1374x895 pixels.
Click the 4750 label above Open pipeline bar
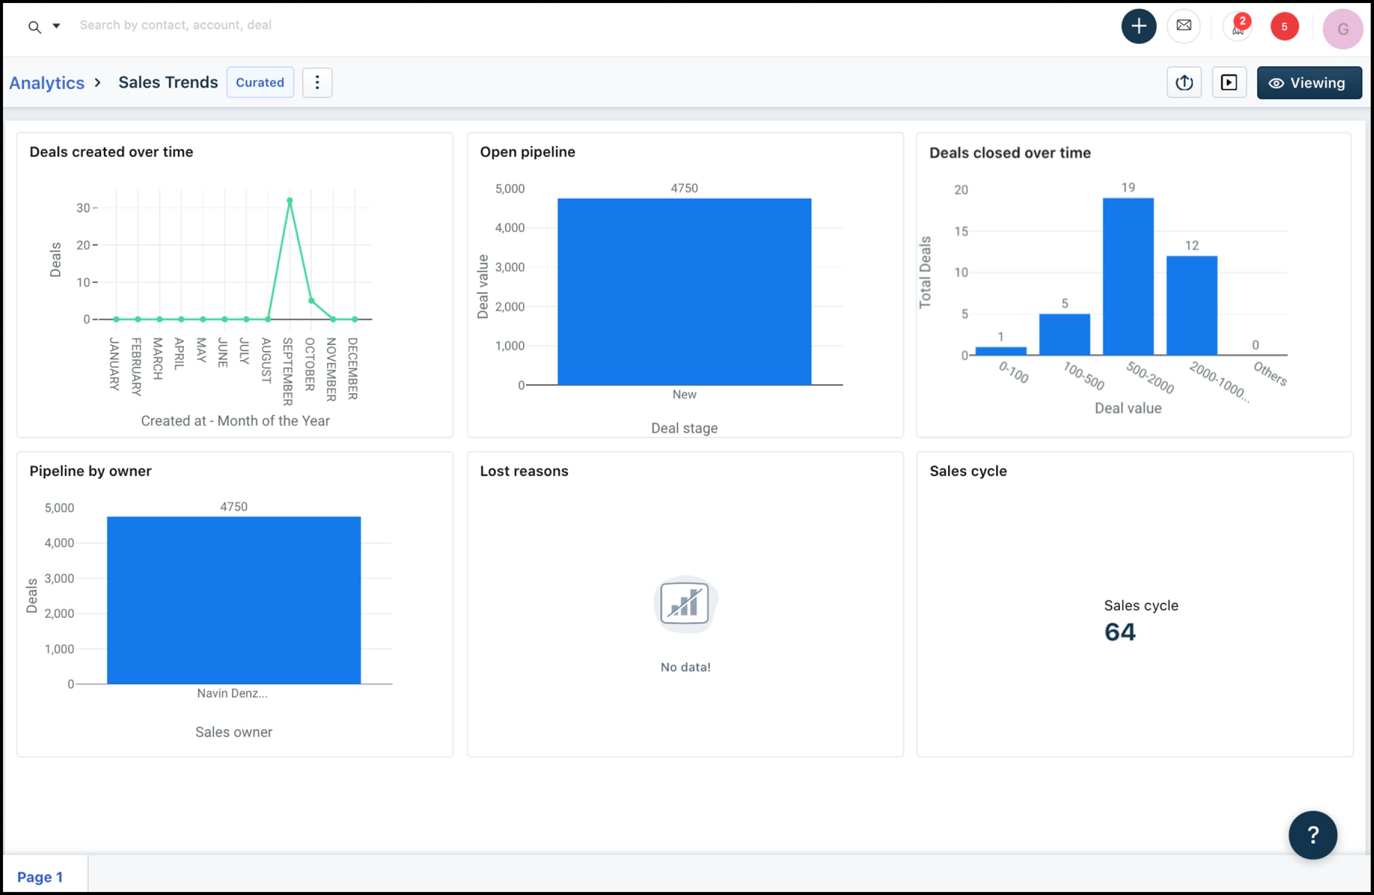pyautogui.click(x=684, y=188)
